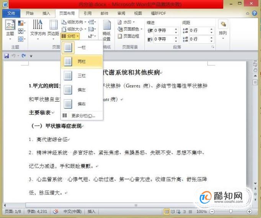Save document from Quick Access Toolbar
Screen dimensions: 261x218
point(7,56)
